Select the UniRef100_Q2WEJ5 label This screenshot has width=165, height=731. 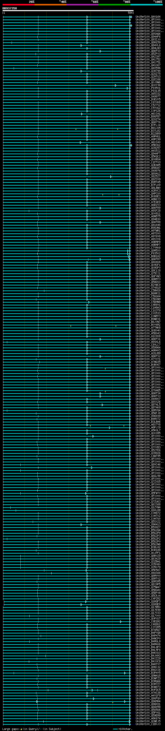tap(148, 721)
